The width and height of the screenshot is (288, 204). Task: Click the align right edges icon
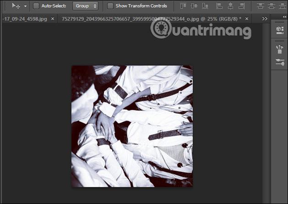tap(242, 6)
